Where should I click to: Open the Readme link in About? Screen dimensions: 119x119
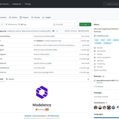tap(100, 48)
